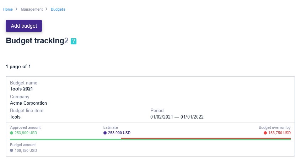Go to the Budgets breadcrumb link

(58, 9)
